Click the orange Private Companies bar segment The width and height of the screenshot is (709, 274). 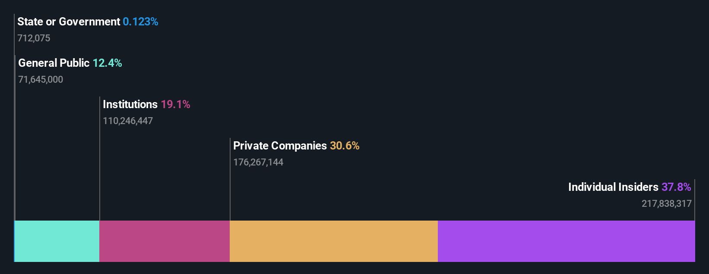tap(334, 241)
